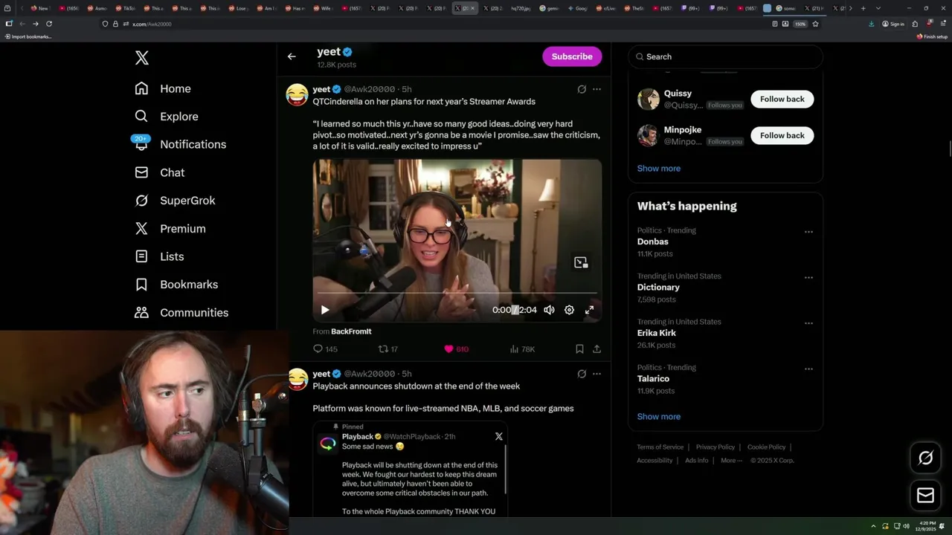Open Explore in the sidebar
This screenshot has height=535, width=952.
pos(167,117)
